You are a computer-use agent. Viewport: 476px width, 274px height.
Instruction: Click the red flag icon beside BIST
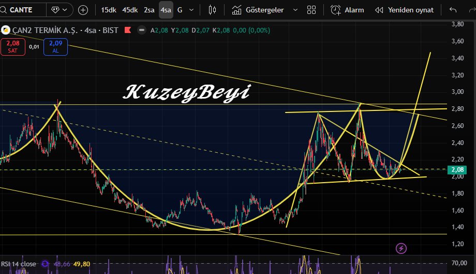click(x=128, y=30)
